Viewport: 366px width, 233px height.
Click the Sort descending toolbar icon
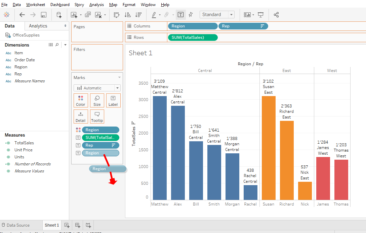pyautogui.click(x=138, y=15)
